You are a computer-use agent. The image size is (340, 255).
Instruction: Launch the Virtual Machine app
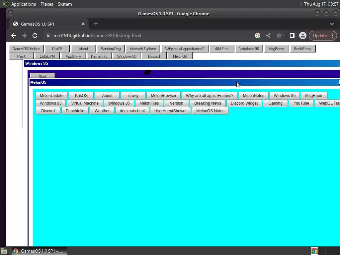85,103
